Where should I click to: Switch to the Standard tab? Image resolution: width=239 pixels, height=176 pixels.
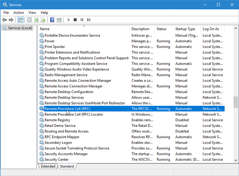(67, 166)
